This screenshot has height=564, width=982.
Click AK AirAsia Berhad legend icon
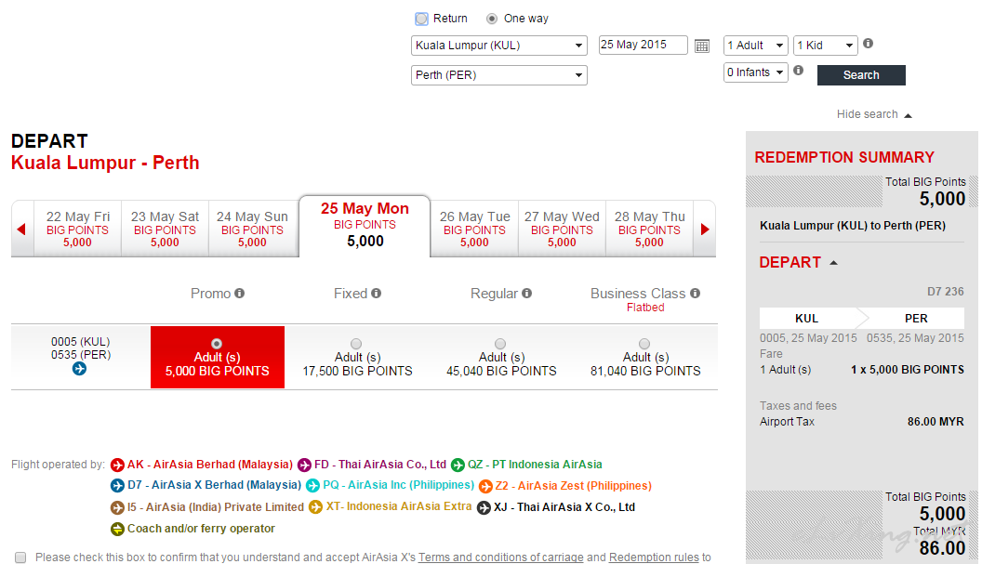click(117, 466)
